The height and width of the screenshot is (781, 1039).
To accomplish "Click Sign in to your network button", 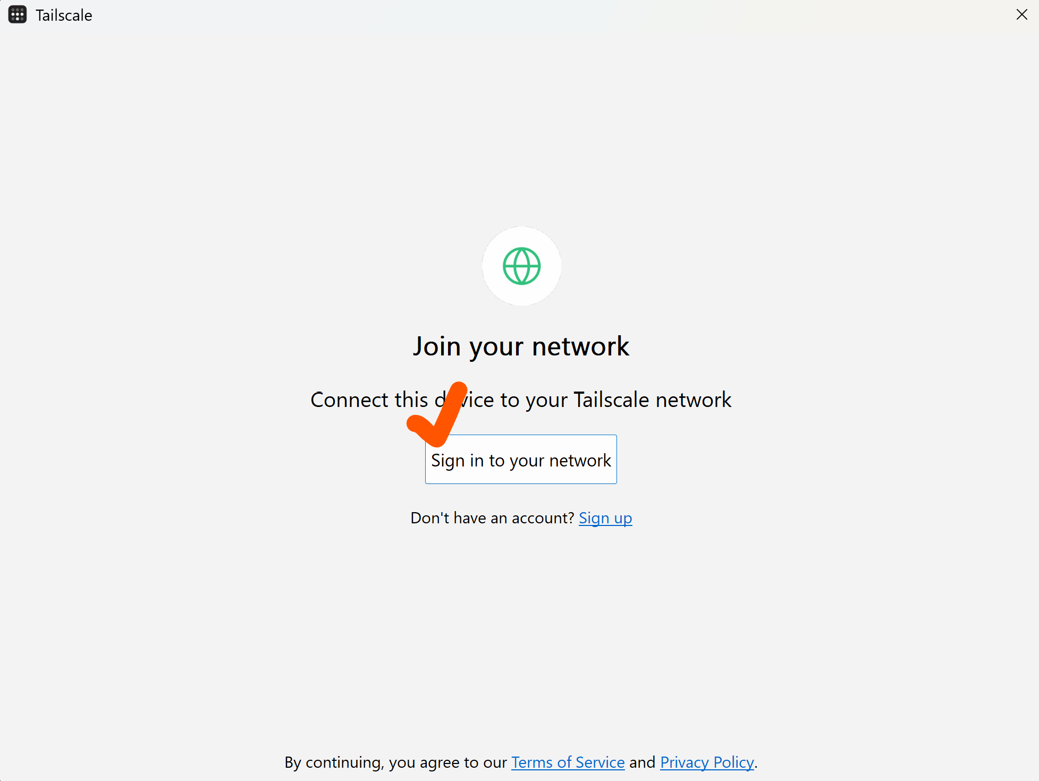I will [x=521, y=460].
